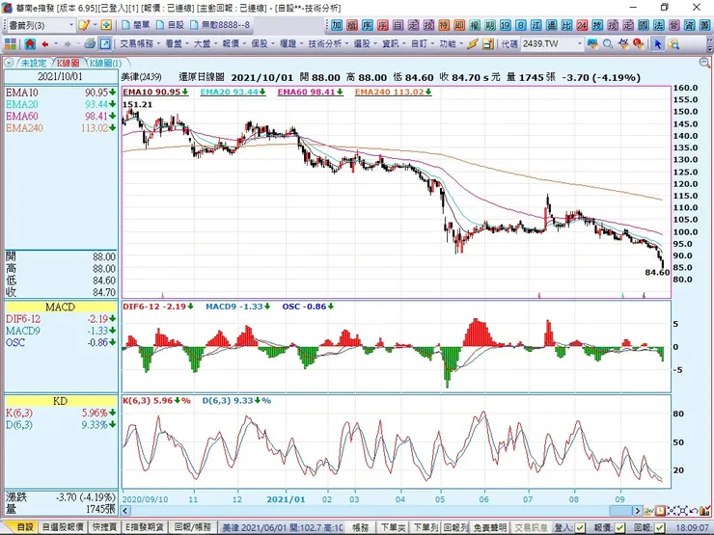Click the 帳務 status bar button

click(360, 528)
